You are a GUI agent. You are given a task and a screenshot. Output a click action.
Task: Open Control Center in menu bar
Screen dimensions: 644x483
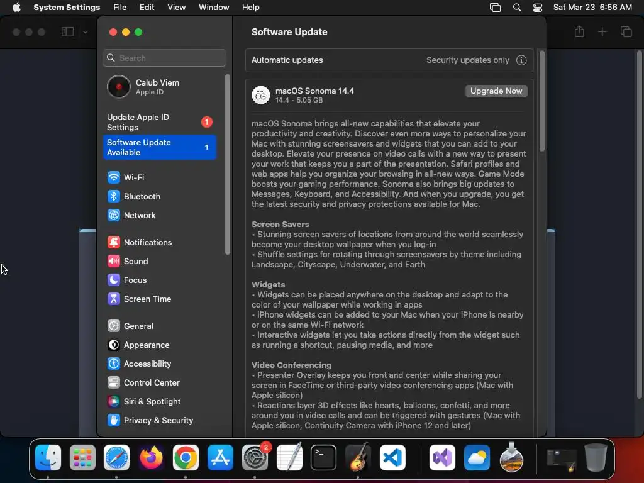538,8
